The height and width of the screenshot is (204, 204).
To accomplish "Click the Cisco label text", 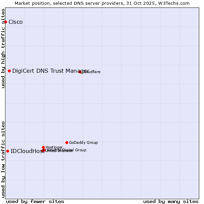I will click(x=16, y=22).
